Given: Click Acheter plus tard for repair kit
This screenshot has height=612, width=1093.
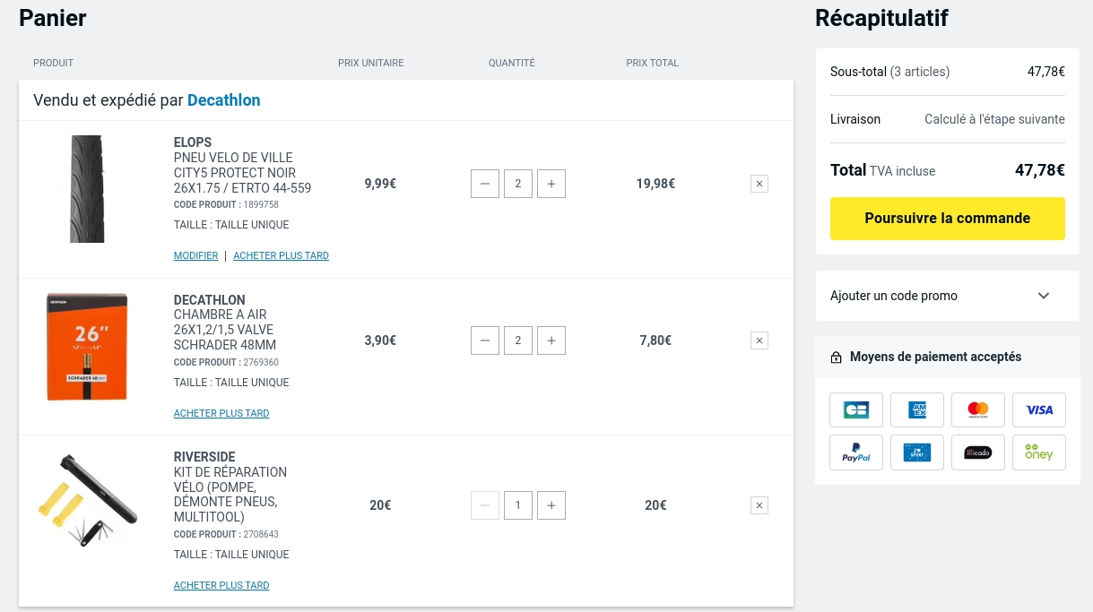Looking at the screenshot, I should (x=221, y=585).
